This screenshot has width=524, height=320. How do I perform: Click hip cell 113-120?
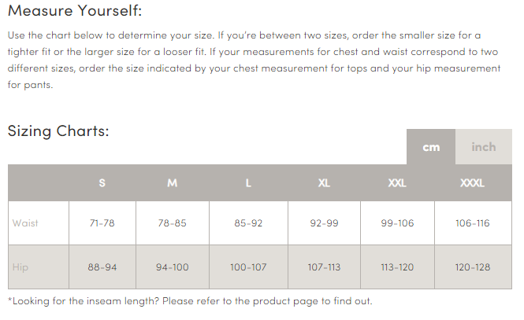397,267
